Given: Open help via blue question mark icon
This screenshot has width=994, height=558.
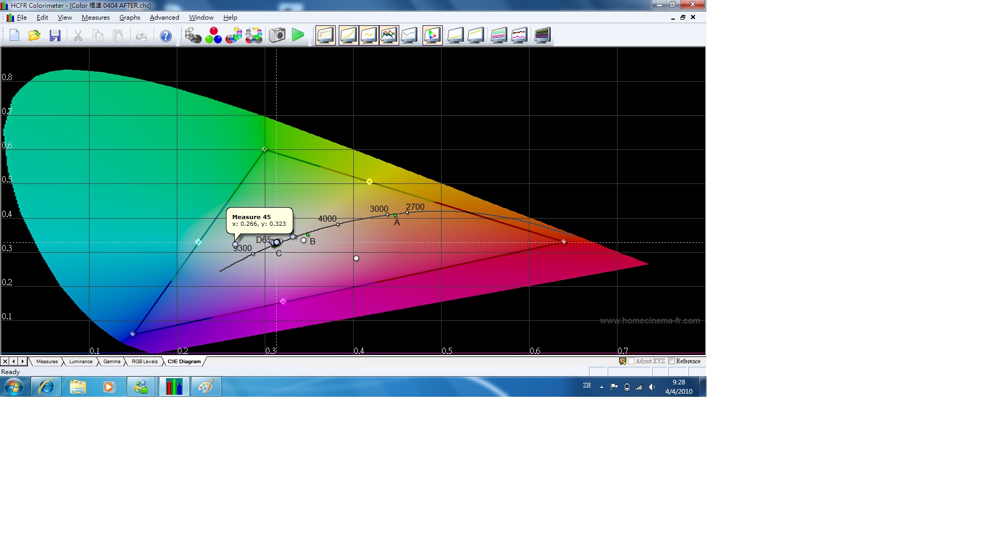Looking at the screenshot, I should point(165,36).
